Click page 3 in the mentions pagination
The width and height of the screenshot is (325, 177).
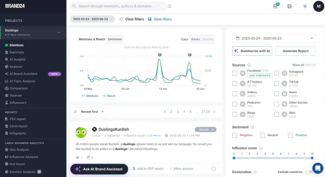point(178,112)
